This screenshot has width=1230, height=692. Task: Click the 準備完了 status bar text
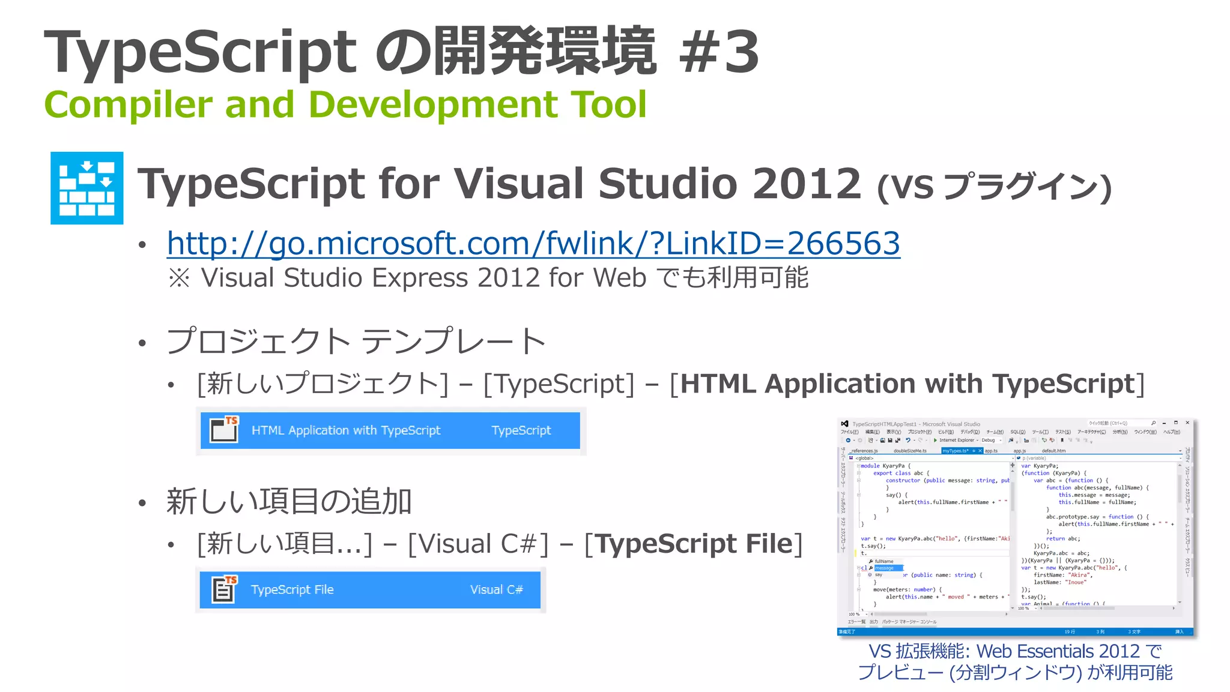pyautogui.click(x=847, y=631)
